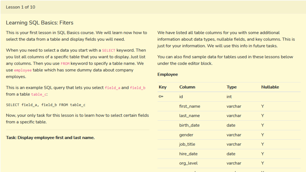Click the "Learning SQL Basics: Fiters" title
Image resolution: width=306 pixels, height=172 pixels.
coord(40,23)
